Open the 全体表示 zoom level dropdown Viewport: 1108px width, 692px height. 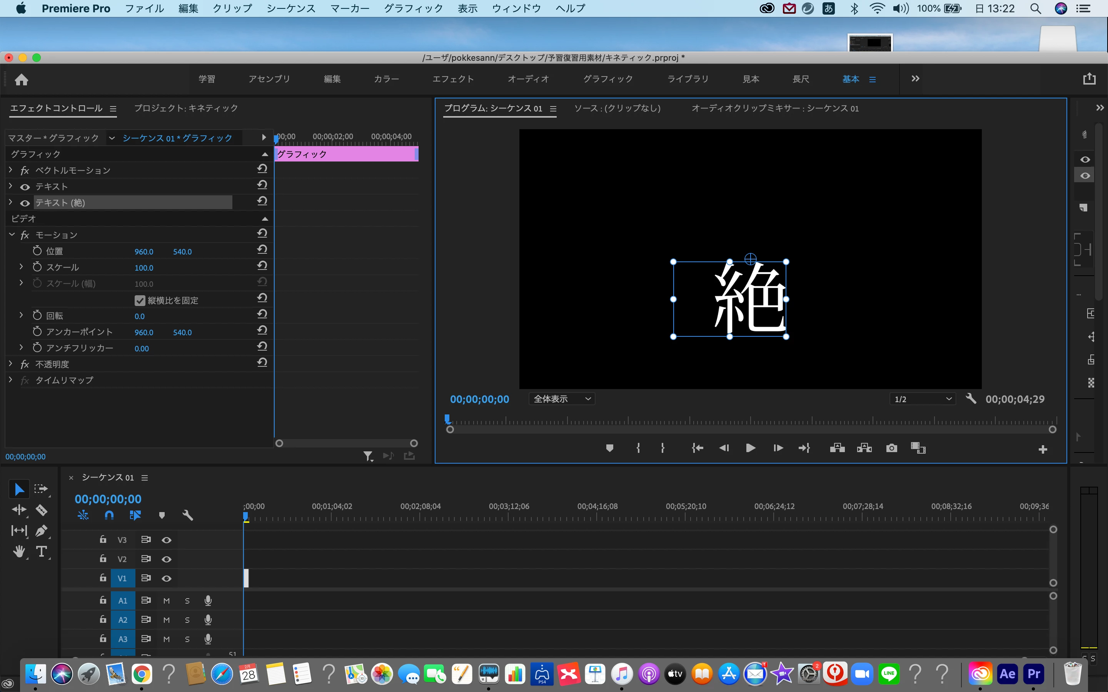(562, 399)
